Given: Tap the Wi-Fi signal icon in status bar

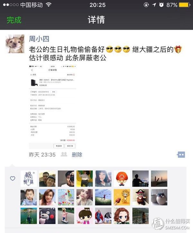Looking at the screenshot, I should [49, 5].
